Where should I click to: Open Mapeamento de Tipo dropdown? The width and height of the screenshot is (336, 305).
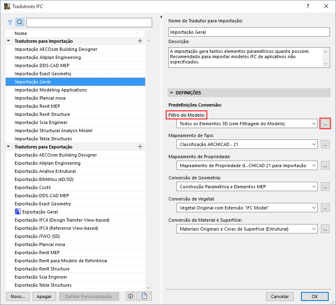[x=247, y=144]
